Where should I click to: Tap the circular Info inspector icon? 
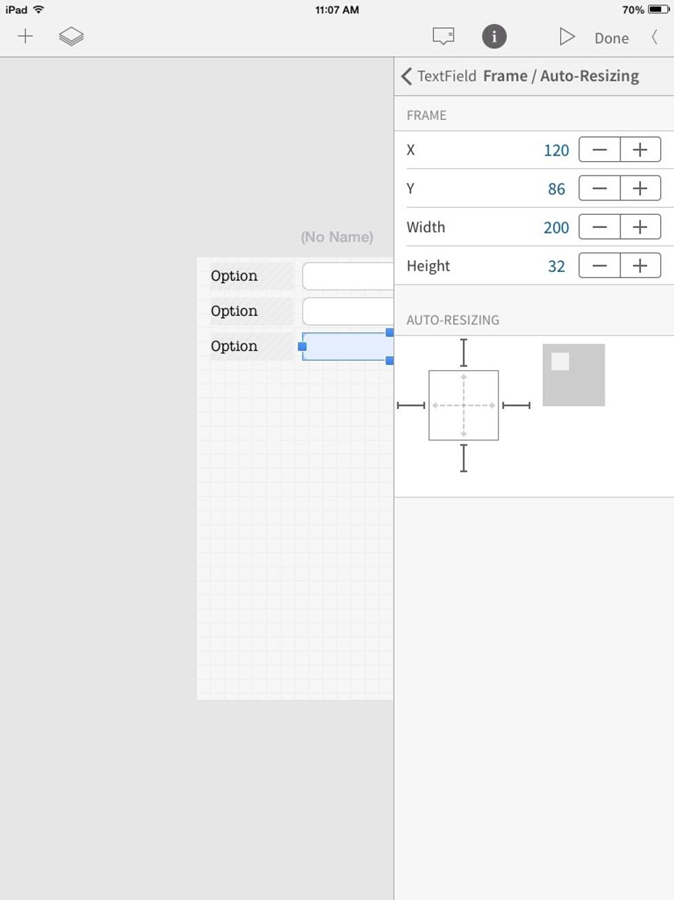point(494,36)
